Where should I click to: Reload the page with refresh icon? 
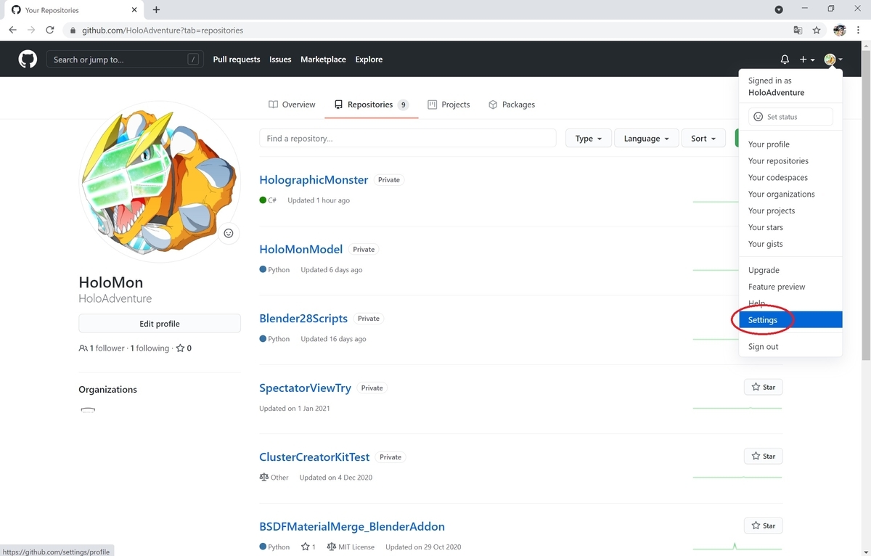pyautogui.click(x=50, y=30)
